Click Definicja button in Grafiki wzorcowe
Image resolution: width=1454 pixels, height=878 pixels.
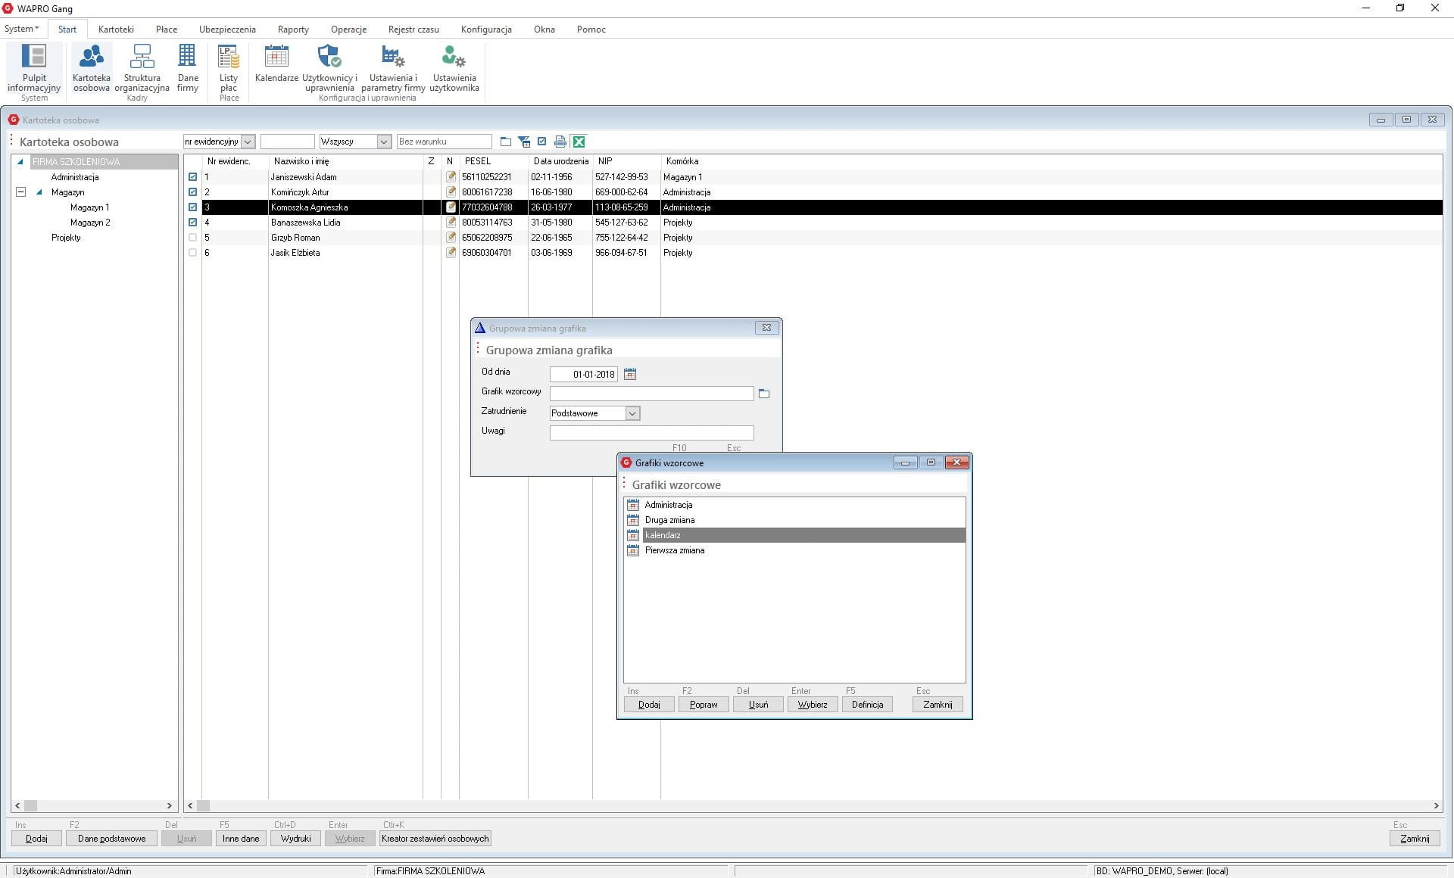click(867, 705)
